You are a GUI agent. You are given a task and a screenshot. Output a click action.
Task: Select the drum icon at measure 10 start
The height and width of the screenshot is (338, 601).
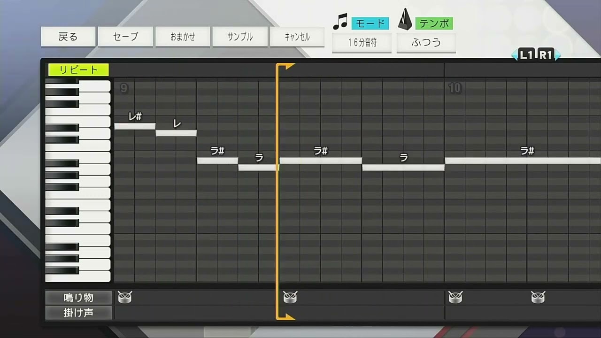[455, 297]
